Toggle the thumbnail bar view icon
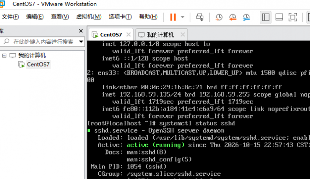 click(x=279, y=17)
